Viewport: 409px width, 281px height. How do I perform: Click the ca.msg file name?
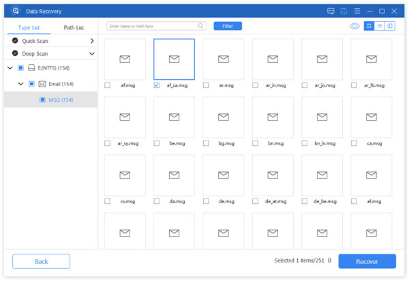[x=374, y=143]
